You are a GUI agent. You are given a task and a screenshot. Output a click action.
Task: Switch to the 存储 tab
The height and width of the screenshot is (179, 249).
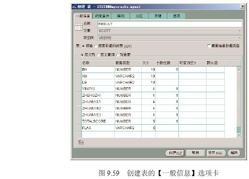158,16
